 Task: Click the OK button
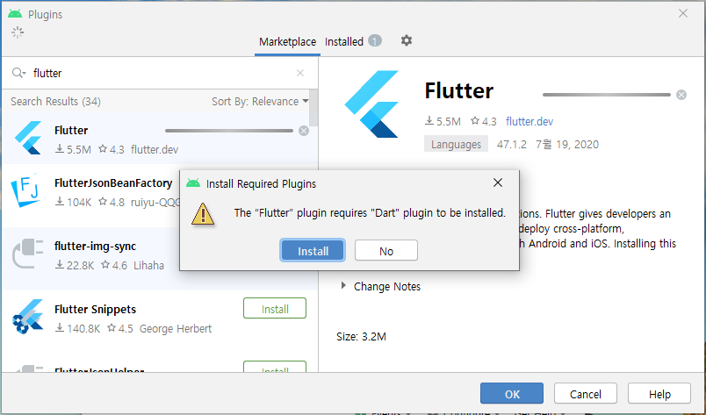click(x=512, y=394)
